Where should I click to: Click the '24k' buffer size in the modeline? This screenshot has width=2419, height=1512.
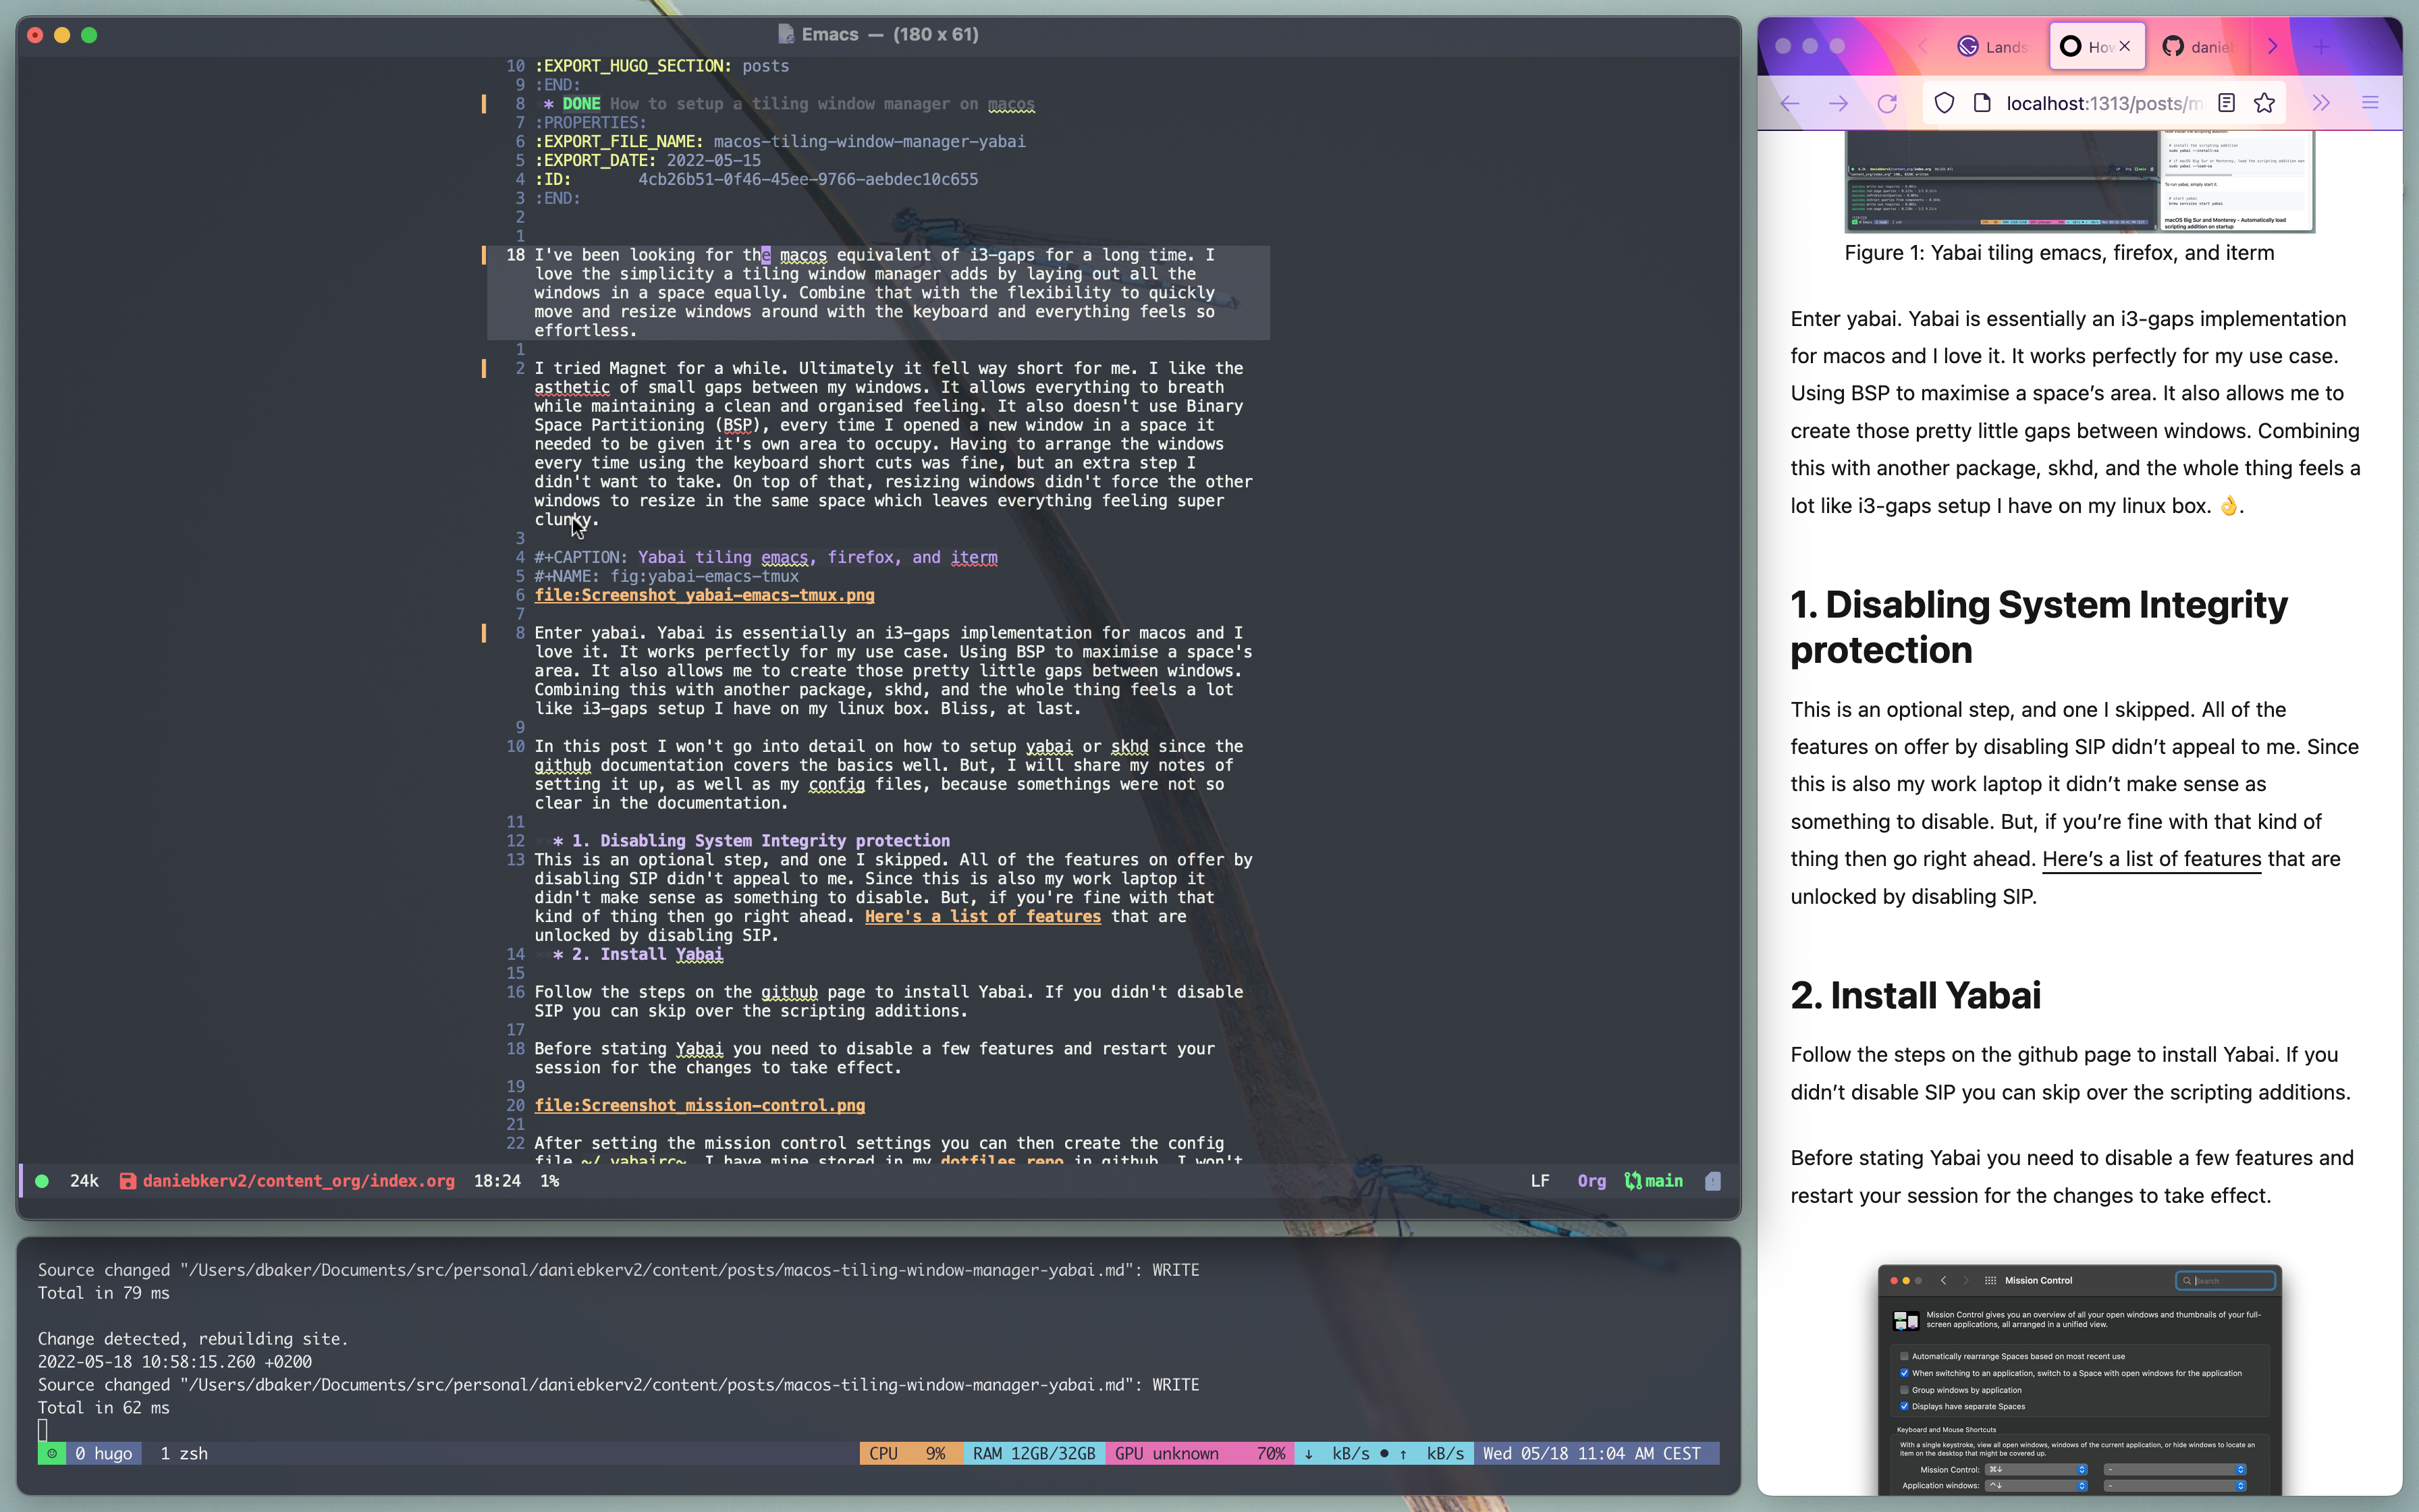[84, 1181]
